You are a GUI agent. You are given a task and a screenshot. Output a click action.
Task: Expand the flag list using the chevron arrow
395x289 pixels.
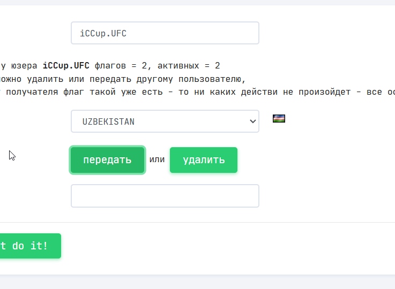(x=252, y=121)
